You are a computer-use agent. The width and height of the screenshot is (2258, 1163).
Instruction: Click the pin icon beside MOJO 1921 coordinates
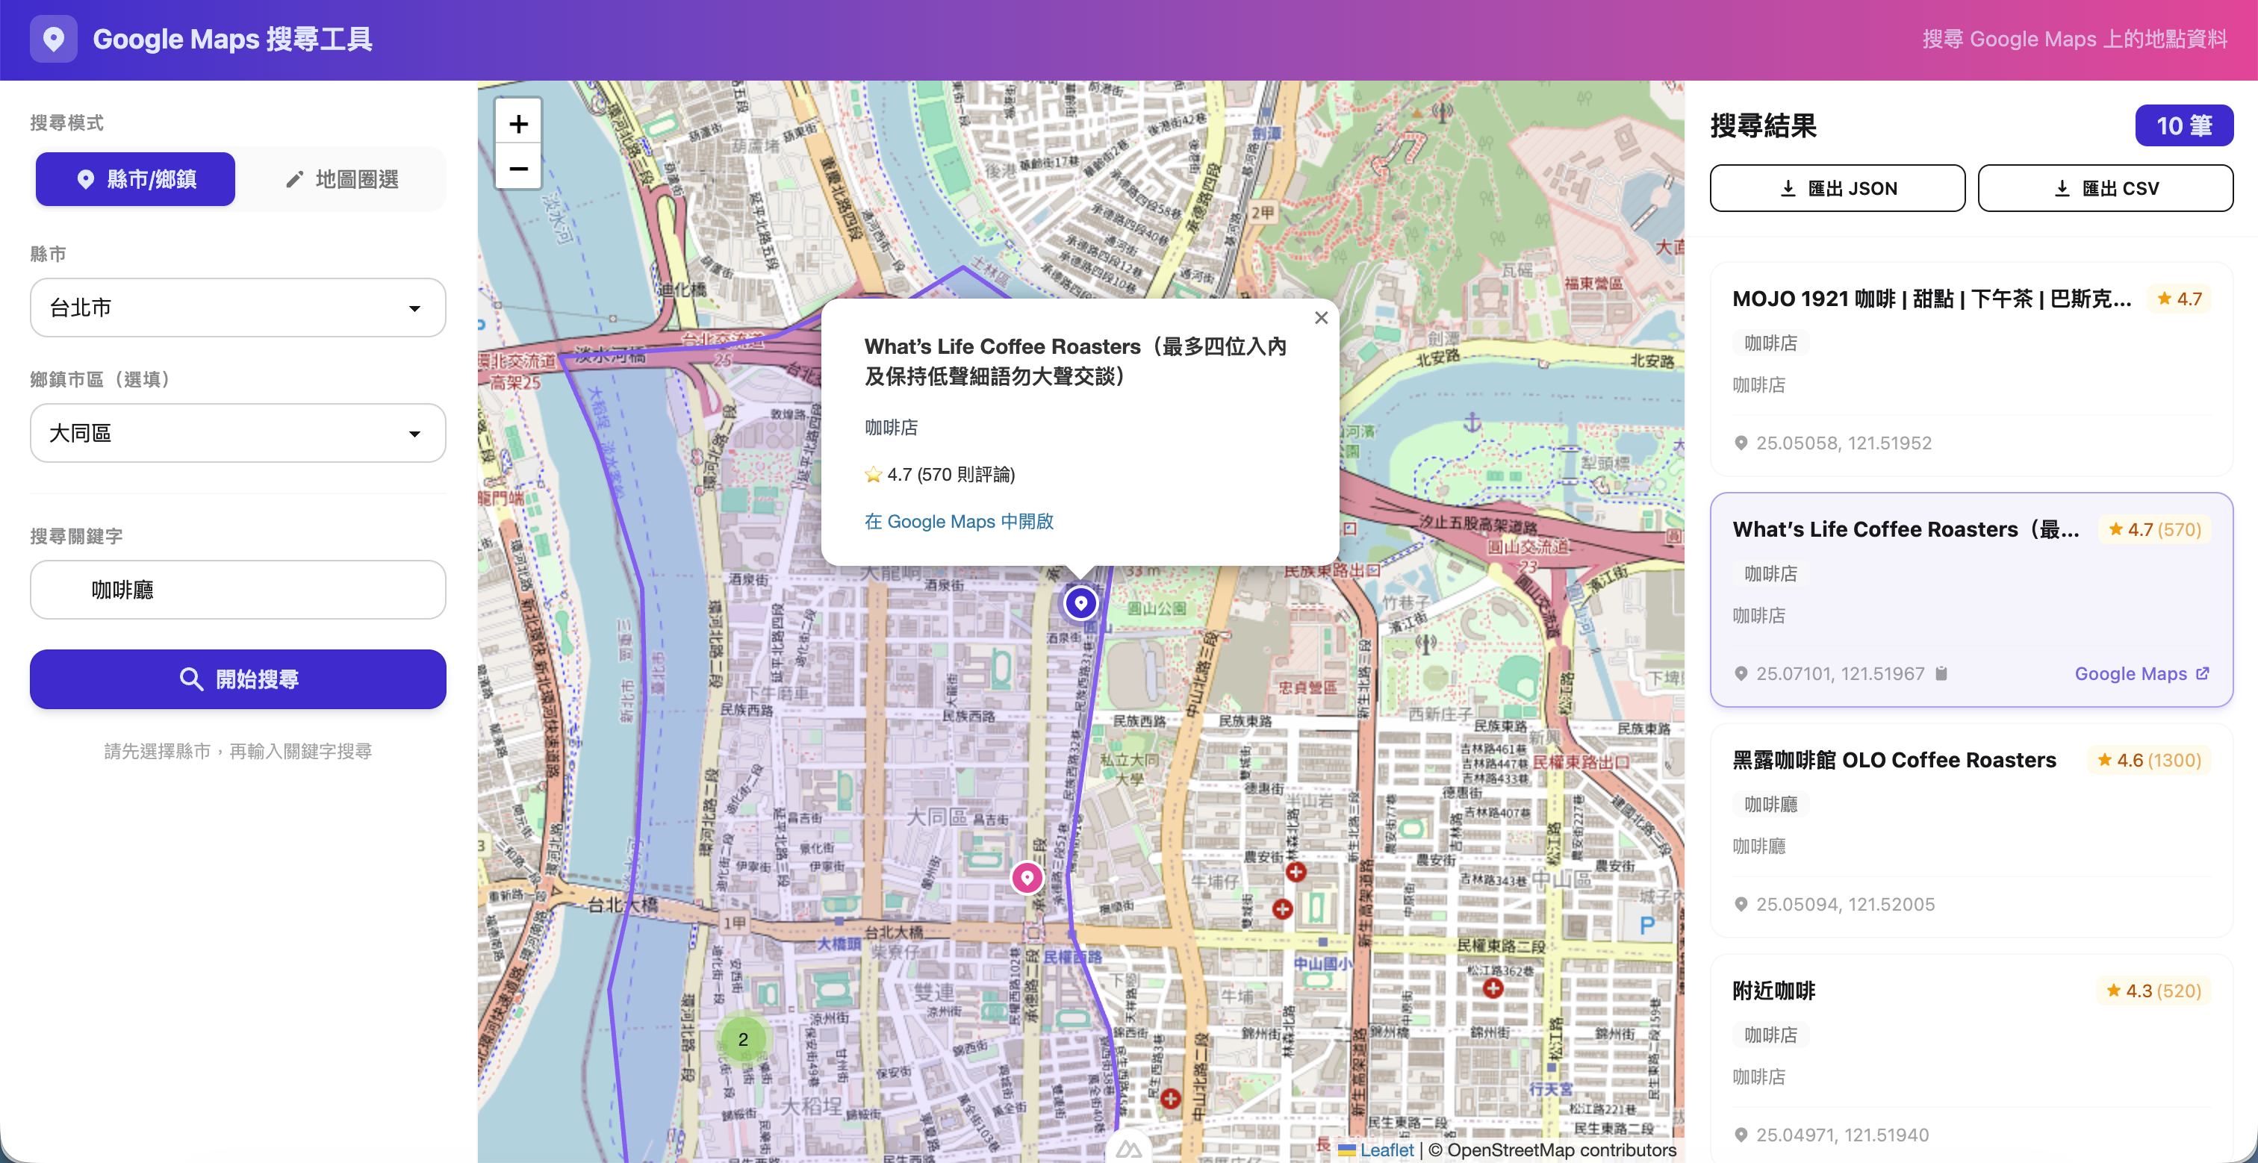(x=1742, y=443)
